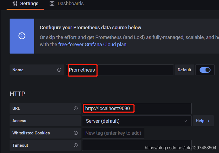Click the blue banner info icon

point(22,36)
